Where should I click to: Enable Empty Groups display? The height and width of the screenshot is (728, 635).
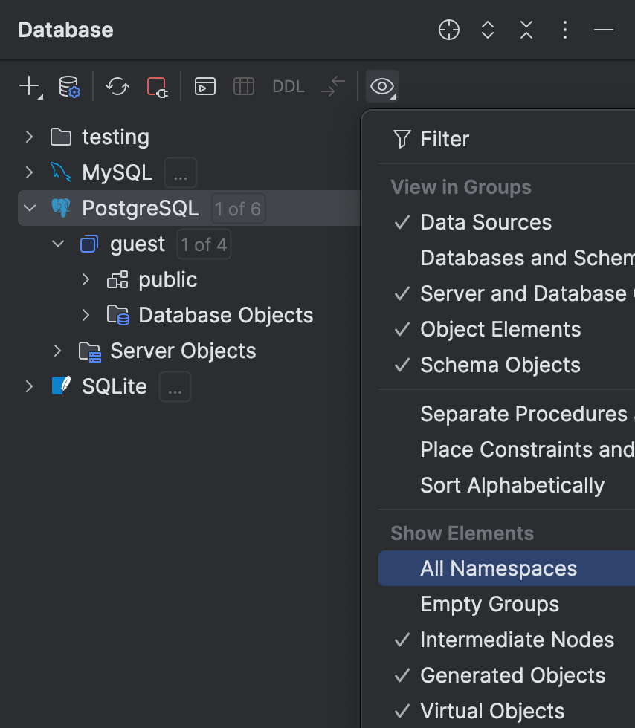(x=489, y=604)
